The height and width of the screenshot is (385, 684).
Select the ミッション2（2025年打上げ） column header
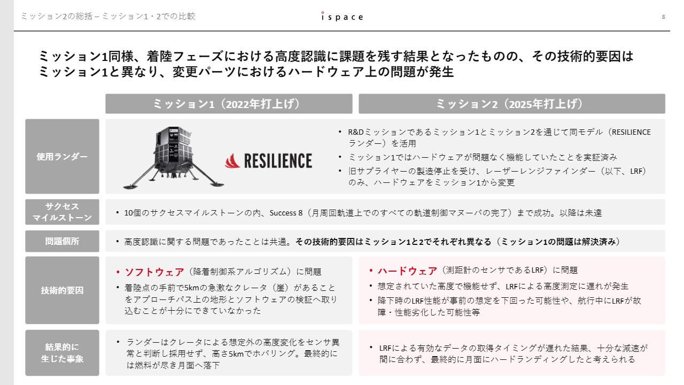tap(512, 104)
